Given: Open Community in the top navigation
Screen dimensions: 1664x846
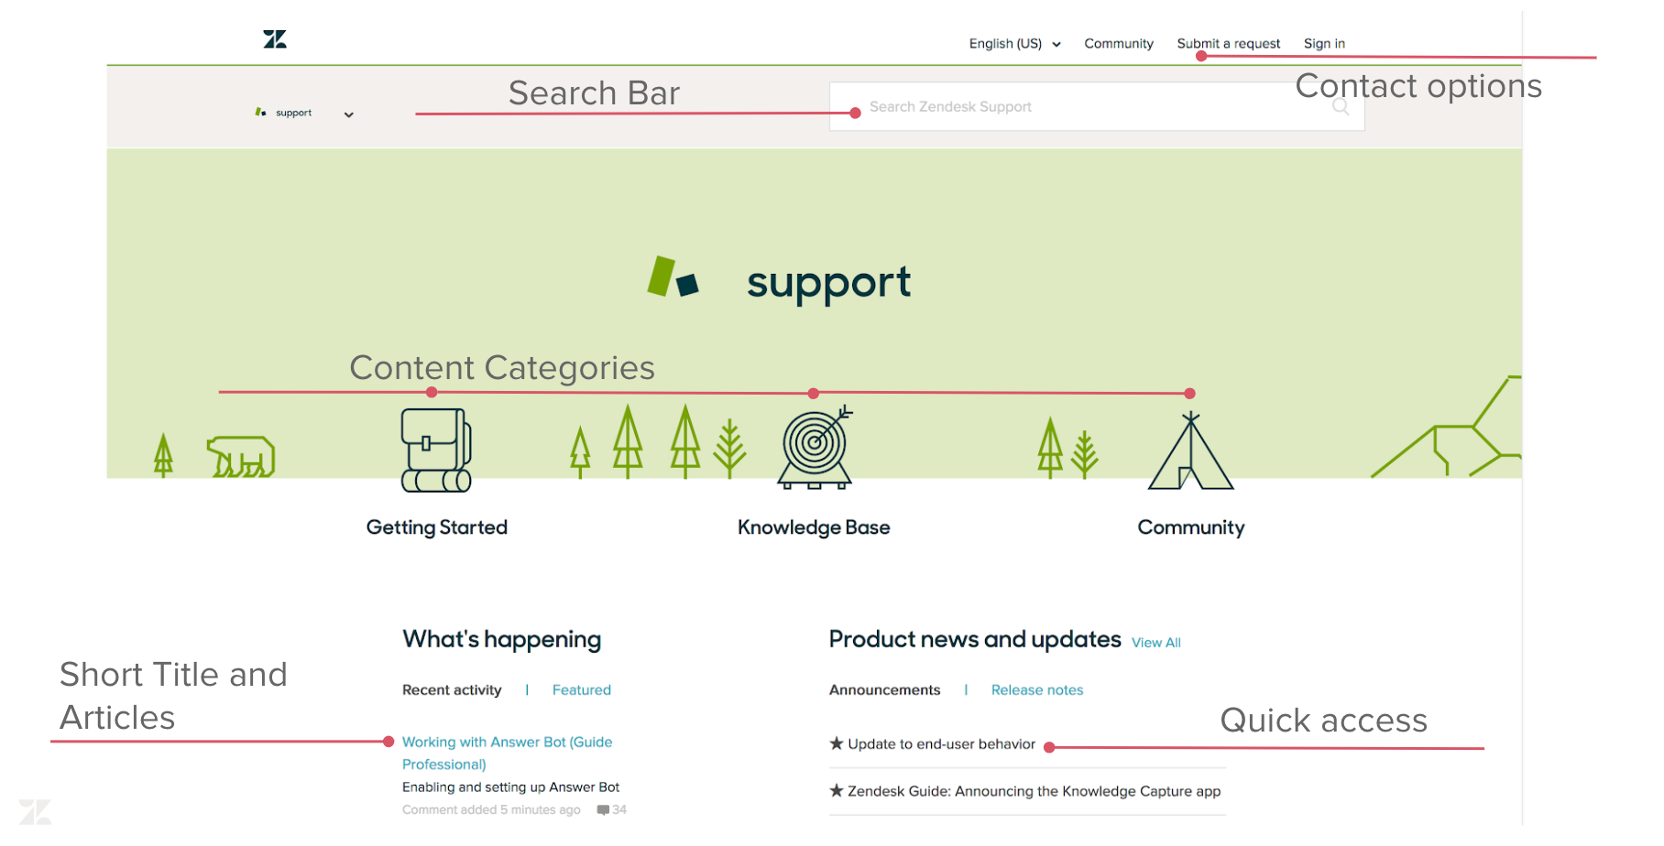Looking at the screenshot, I should [1118, 44].
